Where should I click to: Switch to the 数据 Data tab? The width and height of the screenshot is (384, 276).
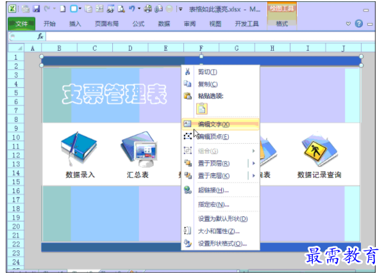point(164,24)
